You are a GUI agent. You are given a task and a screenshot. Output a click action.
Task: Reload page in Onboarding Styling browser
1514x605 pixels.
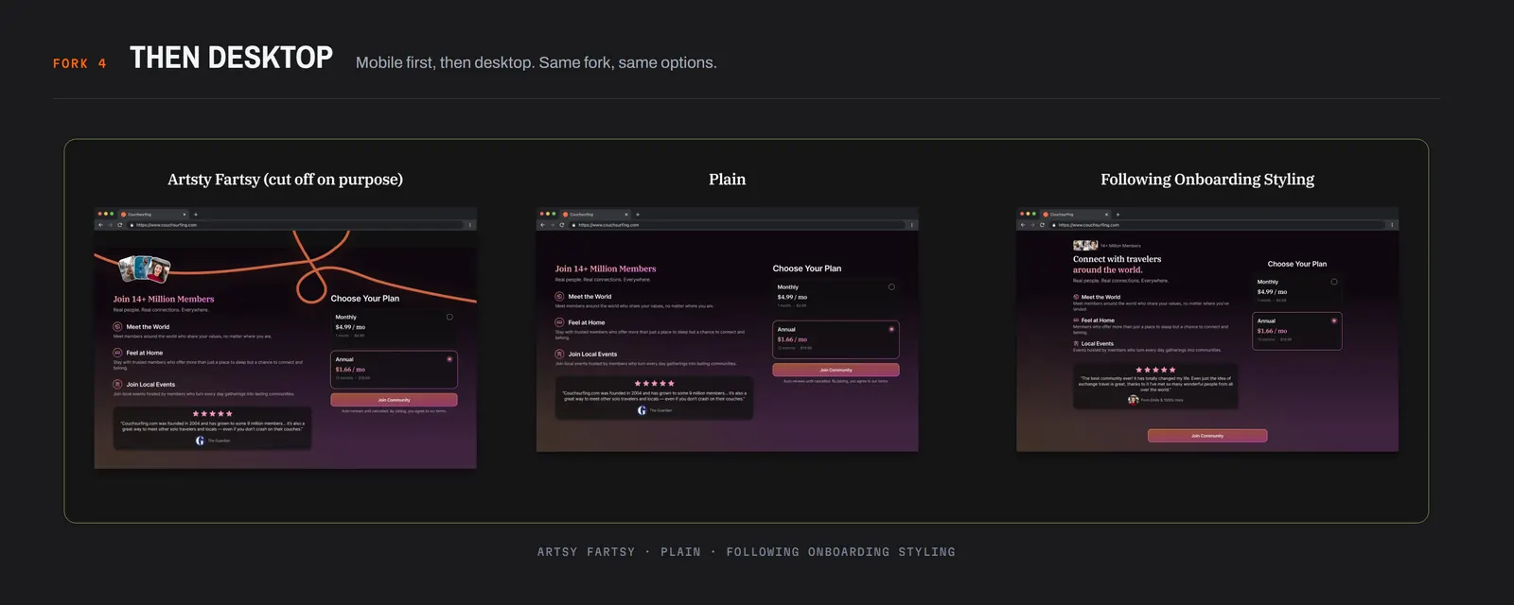(x=1043, y=225)
